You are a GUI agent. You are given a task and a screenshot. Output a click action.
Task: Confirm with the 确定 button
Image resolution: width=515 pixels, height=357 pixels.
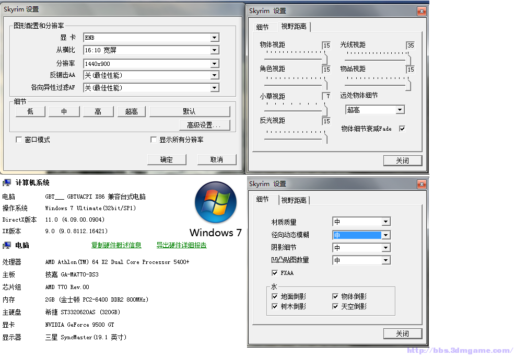[167, 160]
